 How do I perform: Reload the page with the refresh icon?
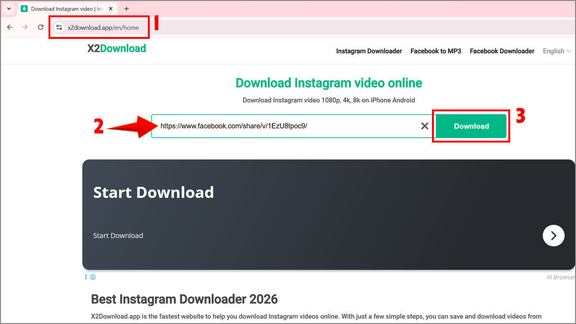coord(40,27)
